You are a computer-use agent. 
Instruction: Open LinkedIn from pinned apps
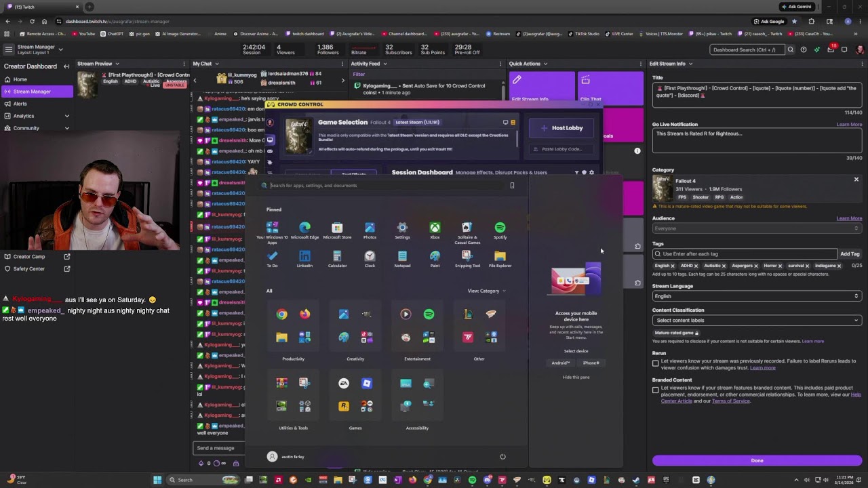click(304, 258)
